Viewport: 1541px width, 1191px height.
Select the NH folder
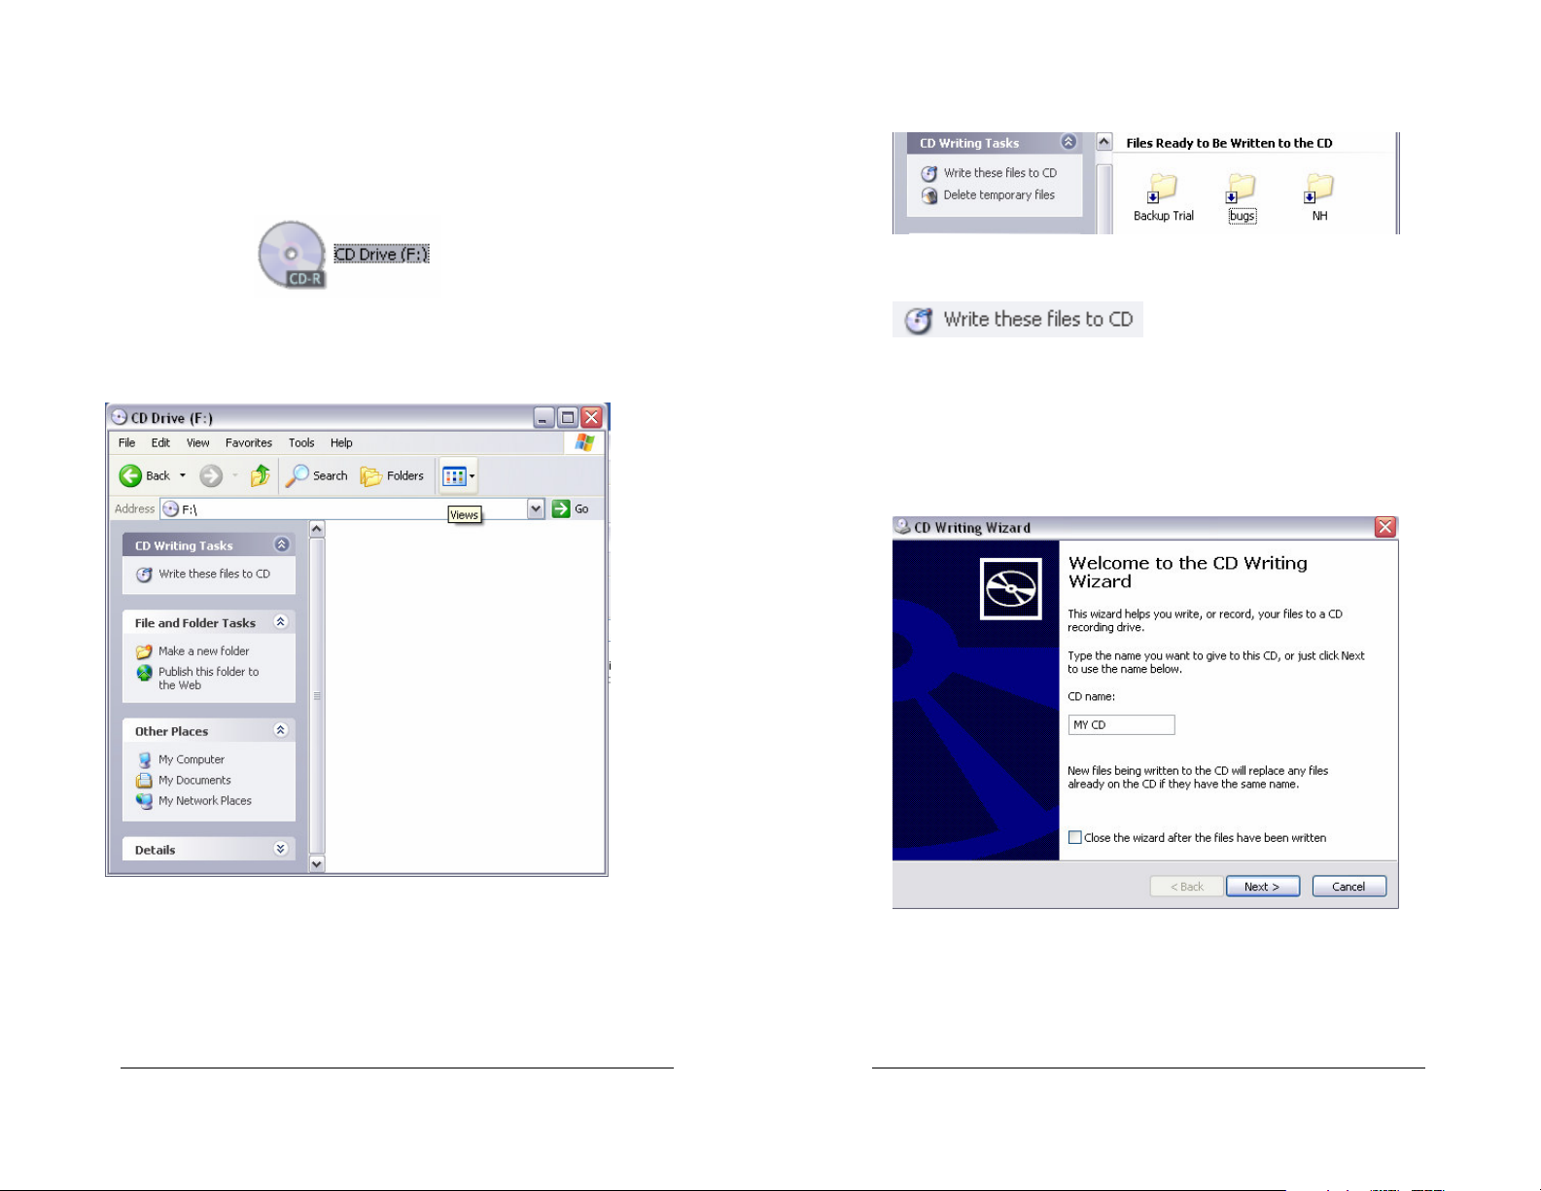pos(1319,197)
